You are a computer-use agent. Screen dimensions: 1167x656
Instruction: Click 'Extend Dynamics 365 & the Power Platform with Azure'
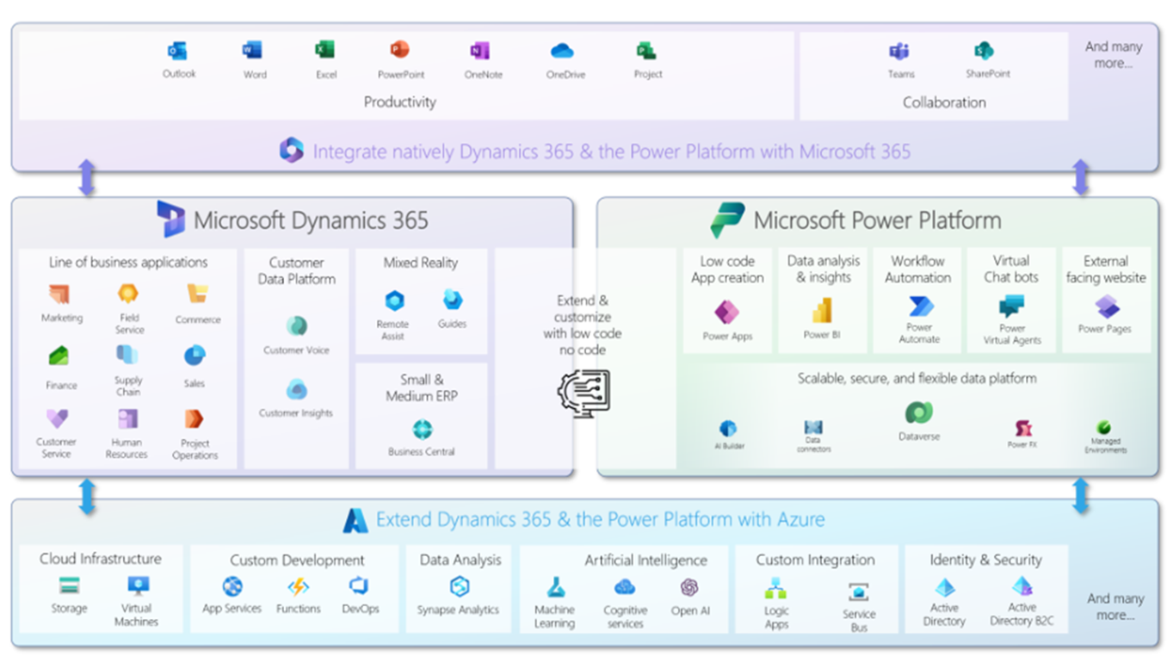(x=600, y=520)
